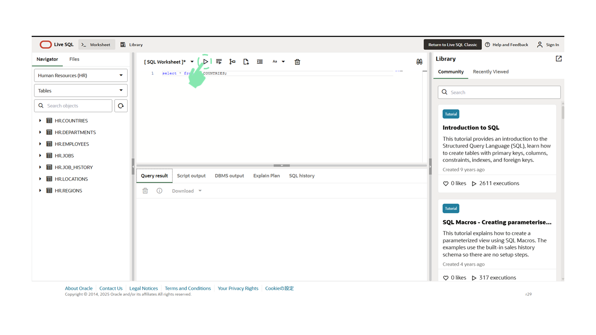Run the statement with the play icon
The image size is (596, 335).
click(205, 61)
